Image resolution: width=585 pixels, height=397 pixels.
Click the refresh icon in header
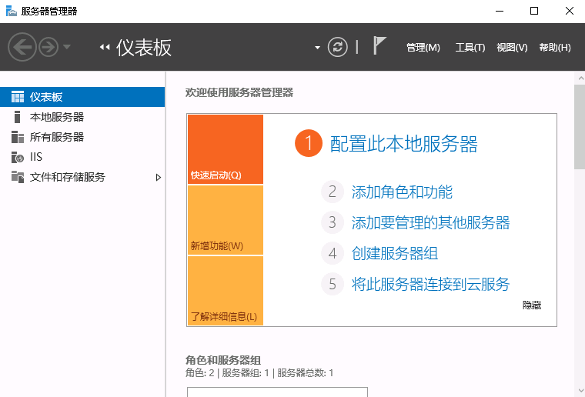338,47
